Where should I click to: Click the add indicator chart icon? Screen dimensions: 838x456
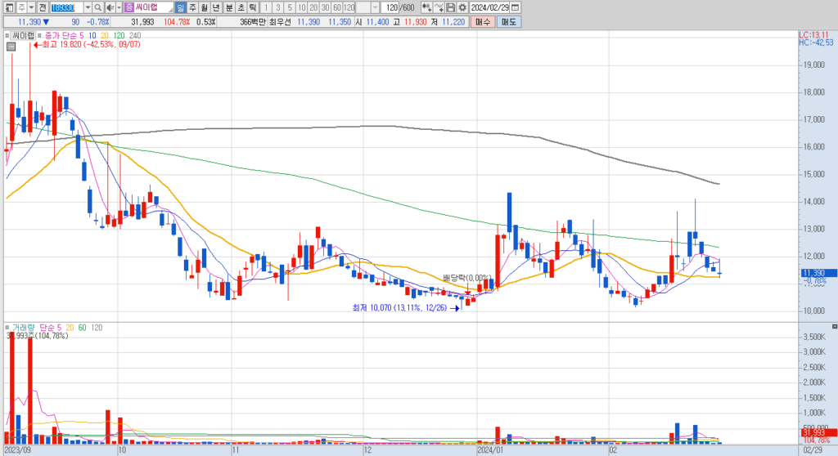click(426, 7)
